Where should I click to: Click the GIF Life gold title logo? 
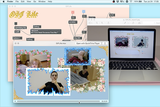24,15
